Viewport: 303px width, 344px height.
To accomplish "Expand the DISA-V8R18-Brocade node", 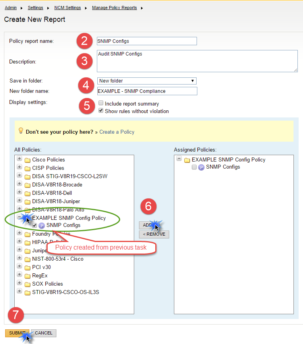I will 19,183.
